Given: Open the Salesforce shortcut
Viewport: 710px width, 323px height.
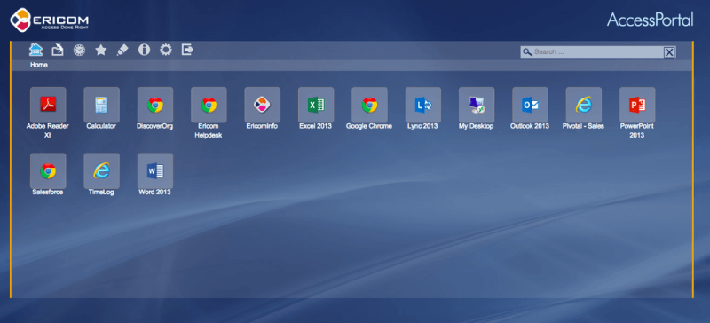Looking at the screenshot, I should pos(48,170).
